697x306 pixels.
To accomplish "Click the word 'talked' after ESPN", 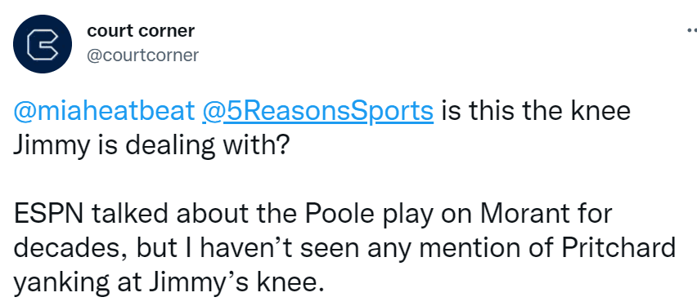I will pos(130,214).
